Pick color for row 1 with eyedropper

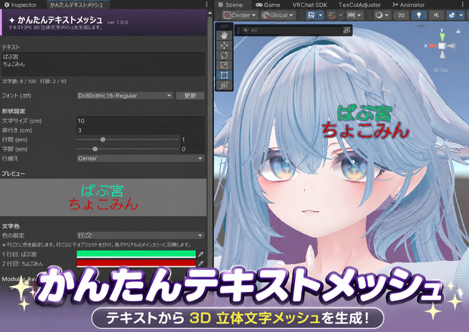click(200, 254)
